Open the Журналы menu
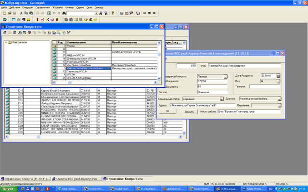 58,8
